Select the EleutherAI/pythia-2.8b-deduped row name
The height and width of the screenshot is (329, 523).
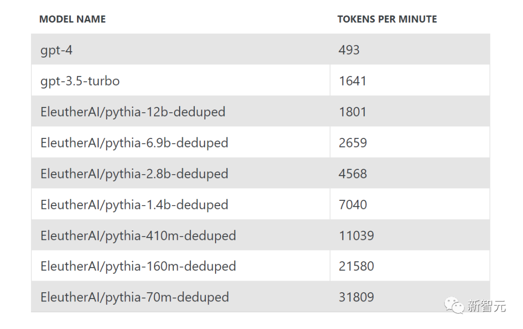[134, 174]
